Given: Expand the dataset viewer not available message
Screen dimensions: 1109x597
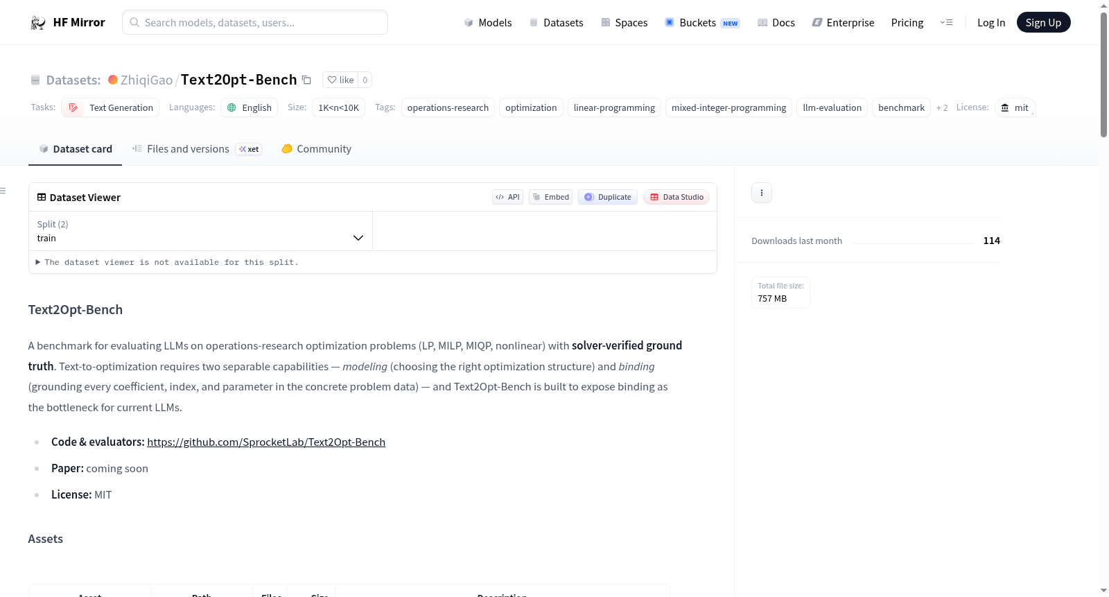Looking at the screenshot, I should 167,262.
